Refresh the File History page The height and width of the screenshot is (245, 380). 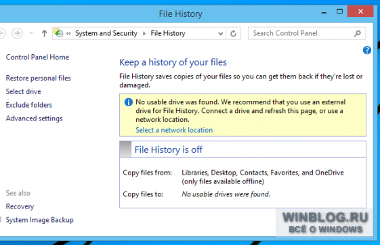pos(233,33)
